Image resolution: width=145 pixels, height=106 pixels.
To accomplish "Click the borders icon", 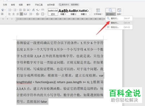I will coord(43,14).
